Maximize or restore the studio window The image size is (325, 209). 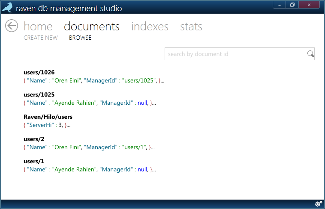click(292, 5)
